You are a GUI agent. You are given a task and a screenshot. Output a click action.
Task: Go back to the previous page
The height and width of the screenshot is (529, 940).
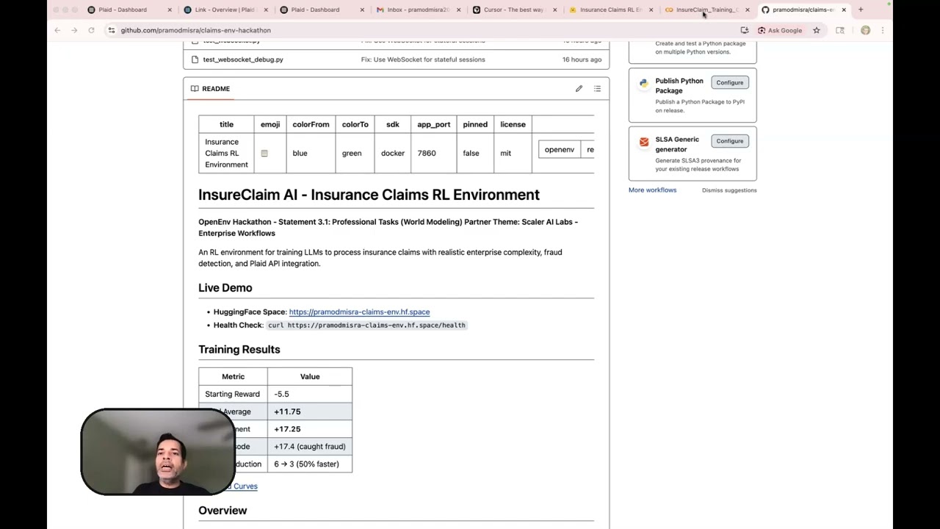[57, 30]
